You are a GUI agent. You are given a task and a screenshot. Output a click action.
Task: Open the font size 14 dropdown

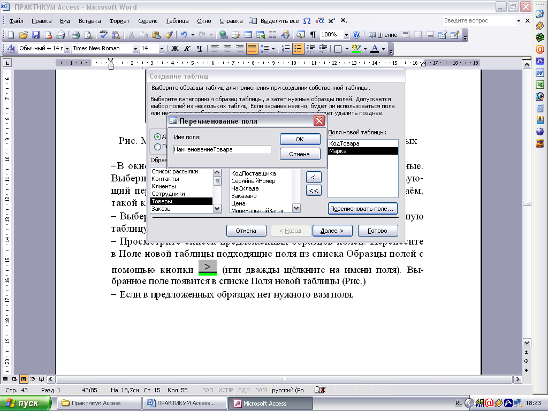162,49
